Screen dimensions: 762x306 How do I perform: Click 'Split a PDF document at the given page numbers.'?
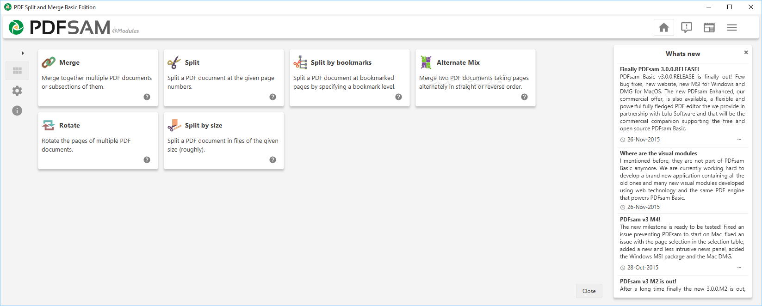pyautogui.click(x=221, y=82)
